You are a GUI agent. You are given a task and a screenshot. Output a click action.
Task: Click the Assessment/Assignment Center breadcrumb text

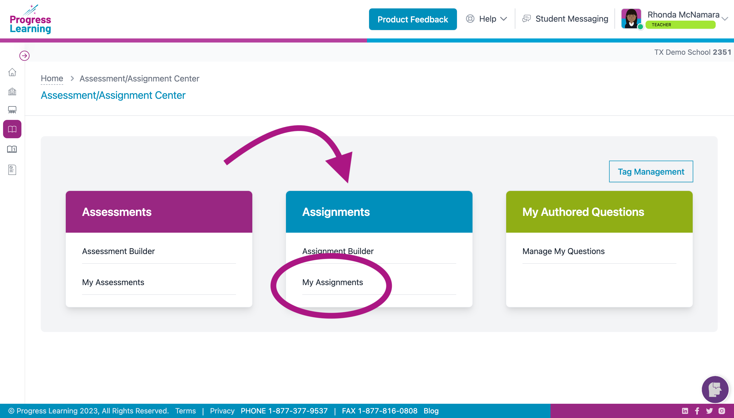pos(139,78)
